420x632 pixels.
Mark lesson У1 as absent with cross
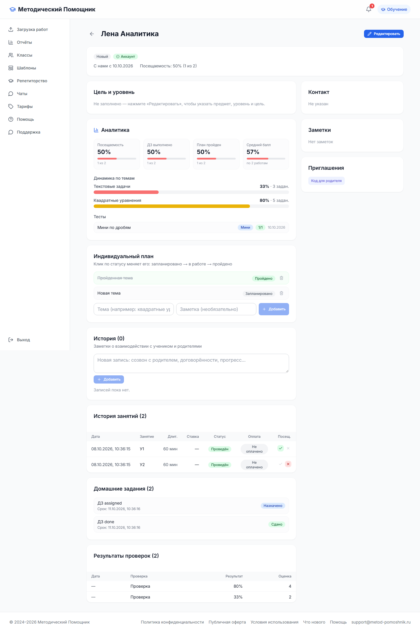[x=288, y=448]
